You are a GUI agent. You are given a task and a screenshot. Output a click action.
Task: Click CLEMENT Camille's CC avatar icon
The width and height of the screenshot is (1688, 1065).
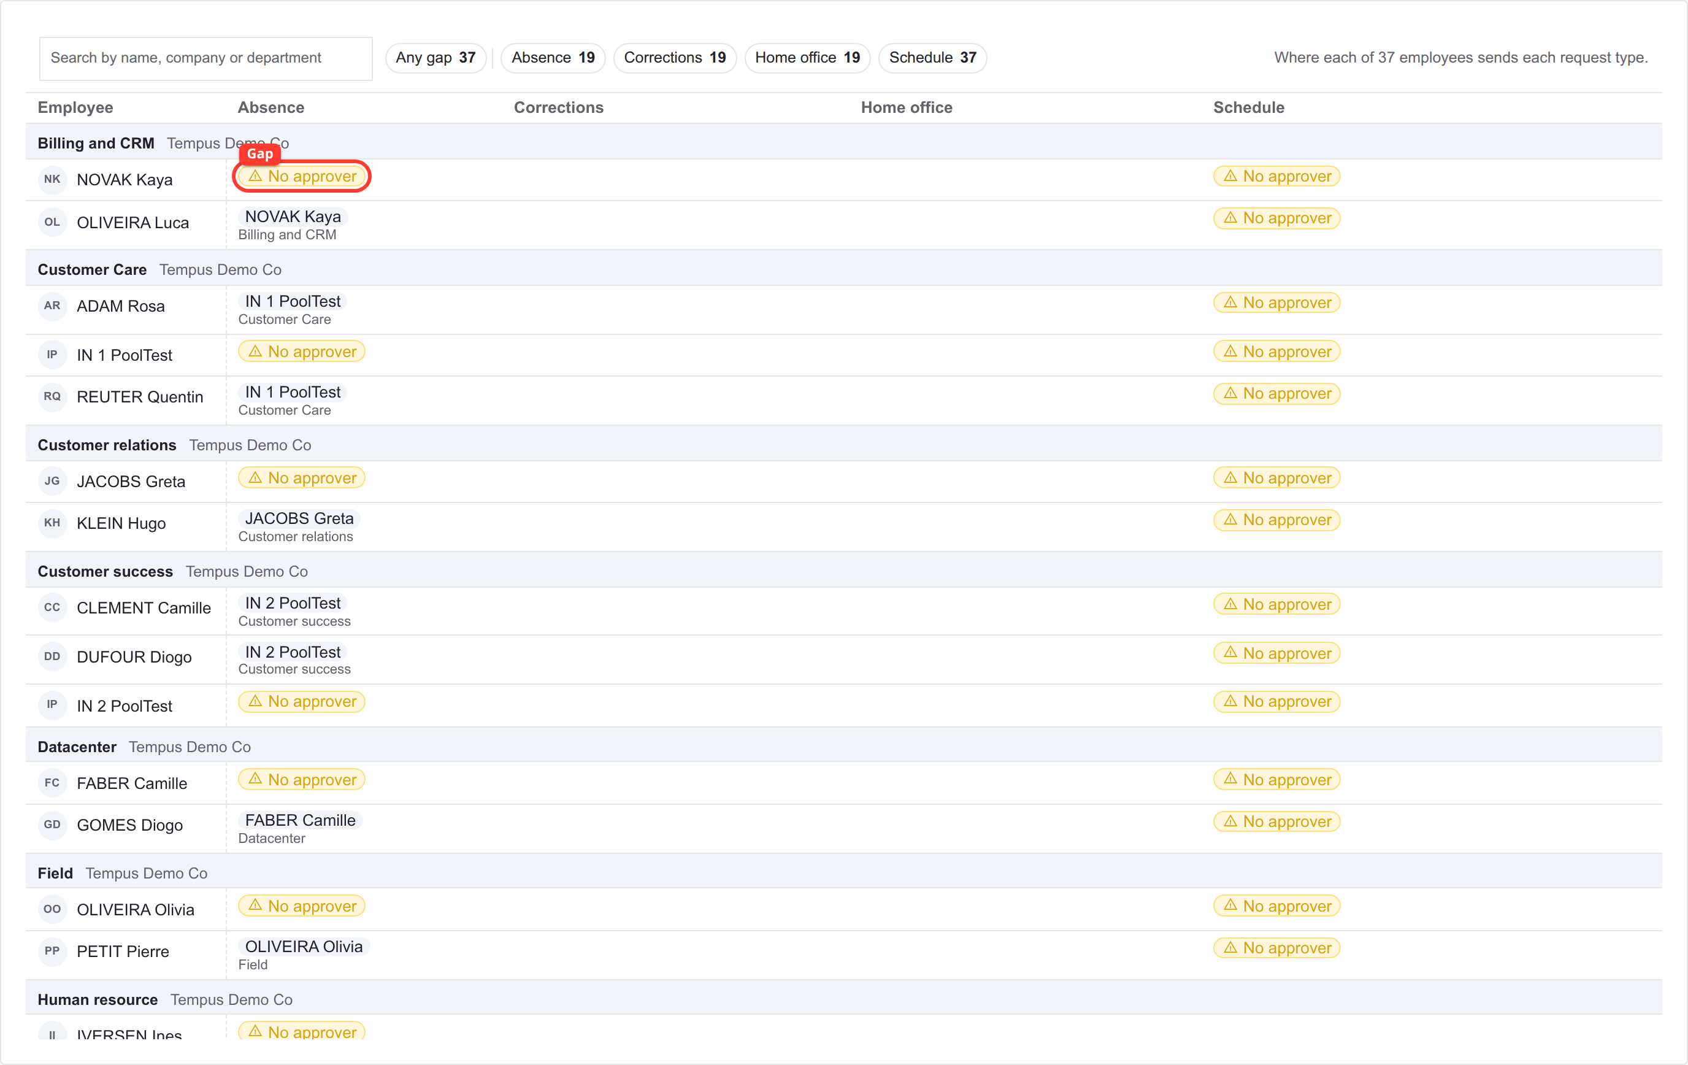click(x=52, y=608)
